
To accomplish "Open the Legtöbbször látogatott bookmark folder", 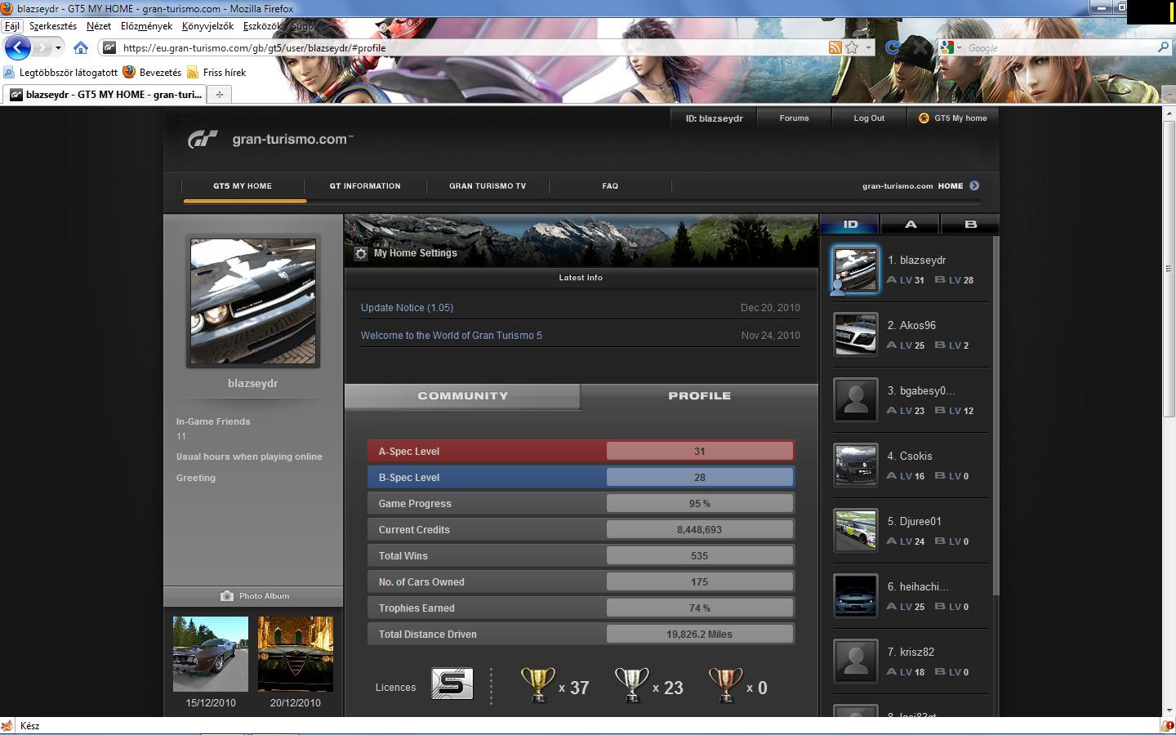I will tap(61, 73).
